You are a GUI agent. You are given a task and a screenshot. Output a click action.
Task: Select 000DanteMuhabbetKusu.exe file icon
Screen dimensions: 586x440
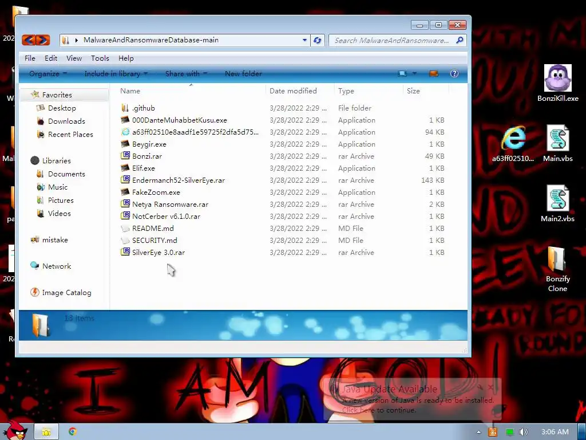125,120
